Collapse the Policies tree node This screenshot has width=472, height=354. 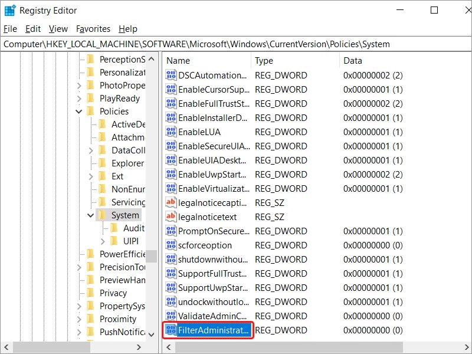point(79,112)
